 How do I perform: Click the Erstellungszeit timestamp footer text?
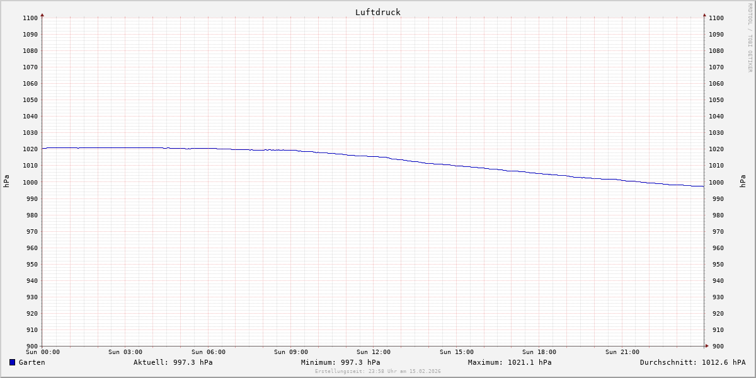click(377, 371)
